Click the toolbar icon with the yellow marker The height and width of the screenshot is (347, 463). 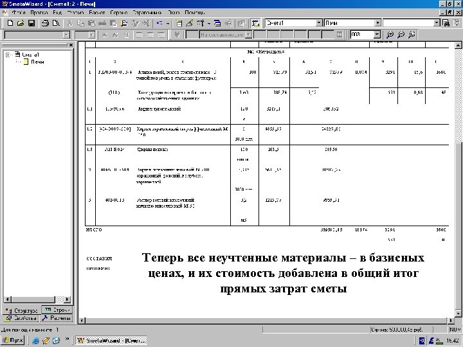(124, 23)
